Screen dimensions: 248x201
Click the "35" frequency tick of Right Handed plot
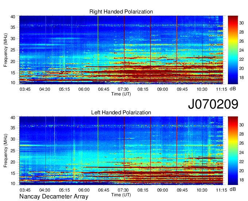coord(13,27)
